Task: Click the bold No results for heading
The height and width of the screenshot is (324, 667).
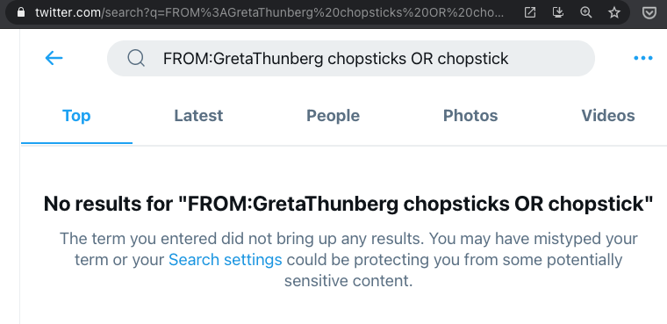Action: click(x=348, y=204)
